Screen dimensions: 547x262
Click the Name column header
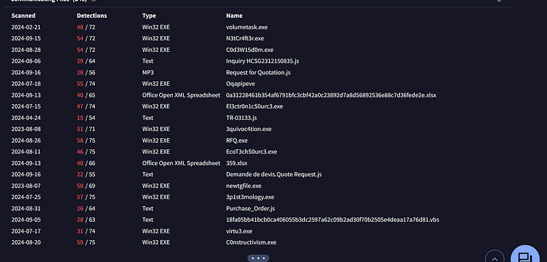click(234, 16)
